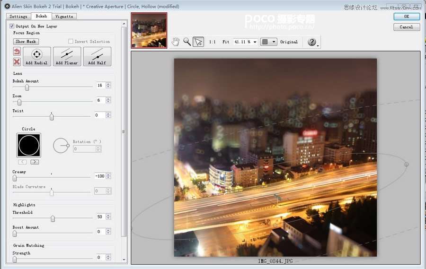Toggle Output On New Layer checkbox

pos(12,26)
